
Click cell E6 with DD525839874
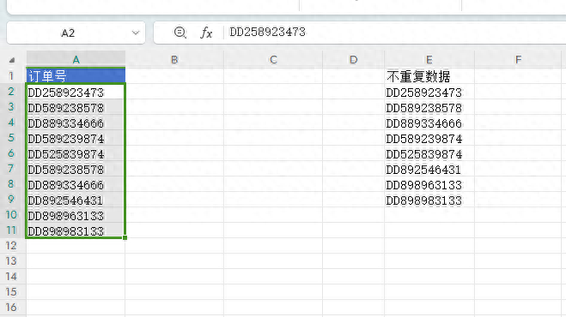click(x=429, y=154)
